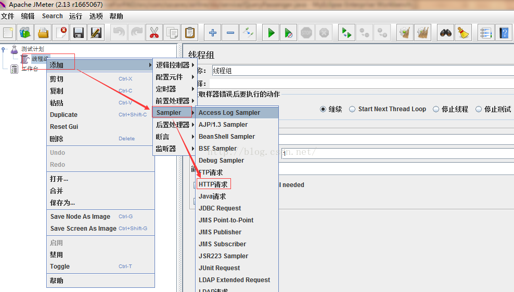Select 工作台 tree node
The width and height of the screenshot is (514, 292).
30,69
